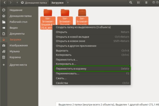Click 'Домашняя папка' breadcrumb in path bar
159x106 pixels.
(x=35, y=3)
